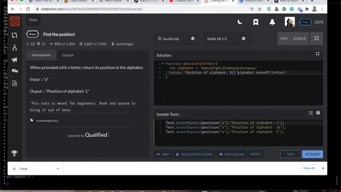This screenshot has width=341, height=192.
Task: Click the browser forward arrow
Action: (20, 9)
